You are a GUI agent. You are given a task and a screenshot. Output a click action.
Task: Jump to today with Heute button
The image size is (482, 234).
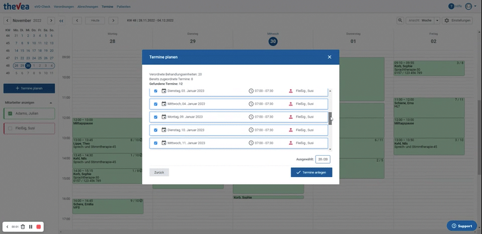(95, 21)
